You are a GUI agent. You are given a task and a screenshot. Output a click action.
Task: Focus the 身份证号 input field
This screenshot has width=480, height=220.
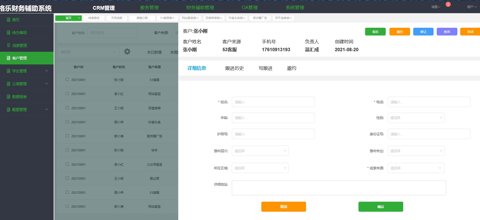[429, 134]
